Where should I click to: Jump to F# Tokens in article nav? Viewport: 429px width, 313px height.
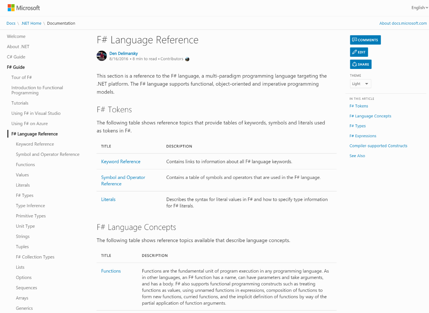[359, 106]
